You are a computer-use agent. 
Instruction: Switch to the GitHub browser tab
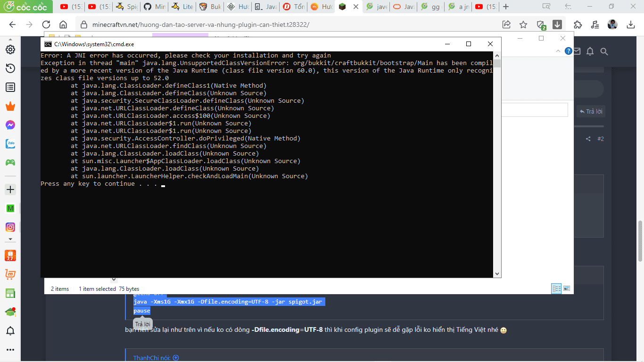[x=155, y=7]
